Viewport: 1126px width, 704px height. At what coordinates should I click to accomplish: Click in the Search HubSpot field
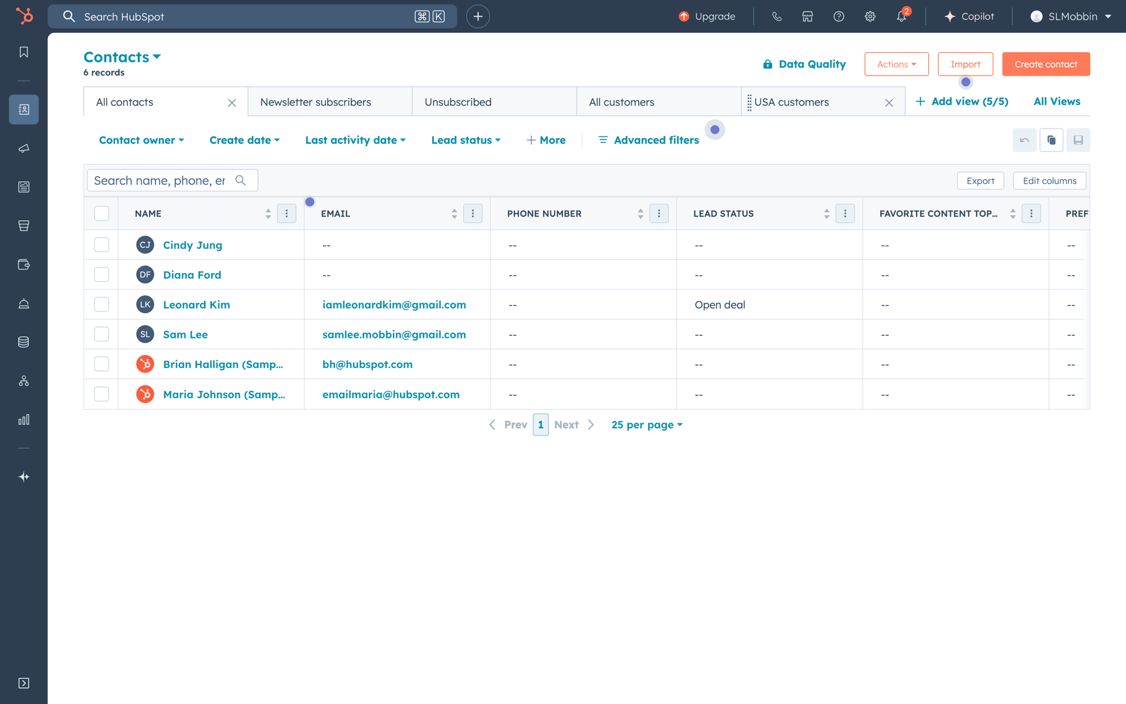pyautogui.click(x=252, y=16)
